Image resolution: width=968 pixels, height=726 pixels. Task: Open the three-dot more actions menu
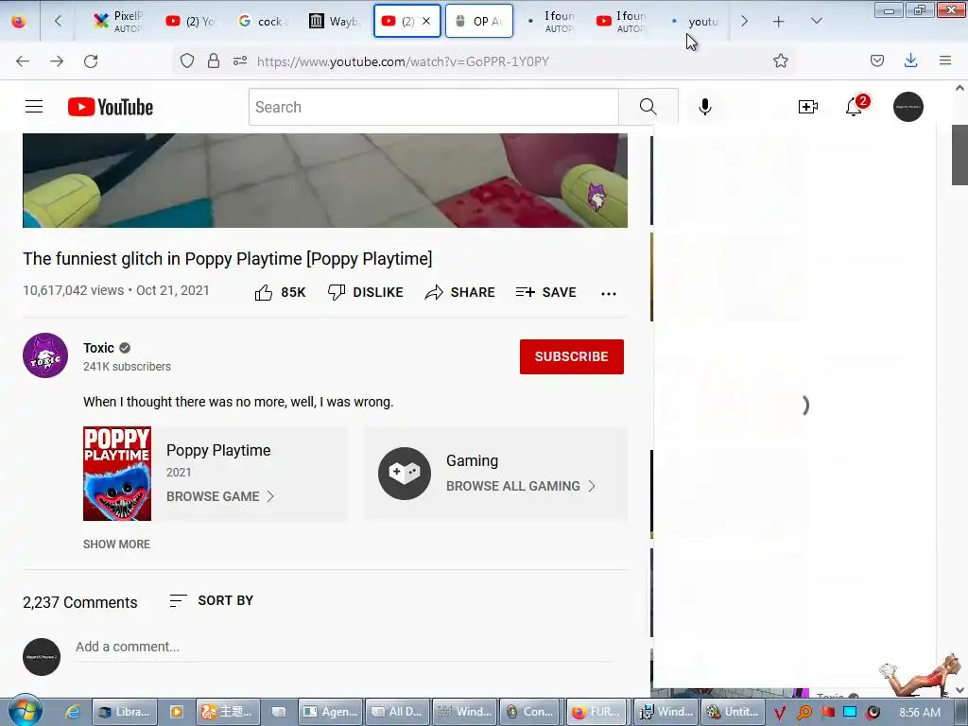coord(609,293)
